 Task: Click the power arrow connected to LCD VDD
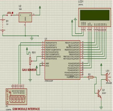point(72,21)
